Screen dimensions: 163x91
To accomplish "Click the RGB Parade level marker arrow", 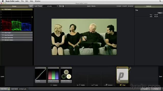I will click(x=32, y=17).
